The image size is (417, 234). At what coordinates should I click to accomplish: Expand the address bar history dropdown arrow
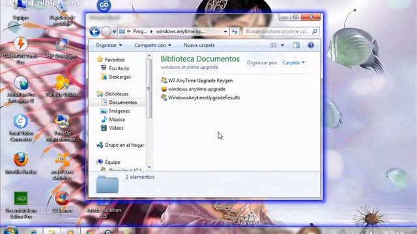point(225,32)
